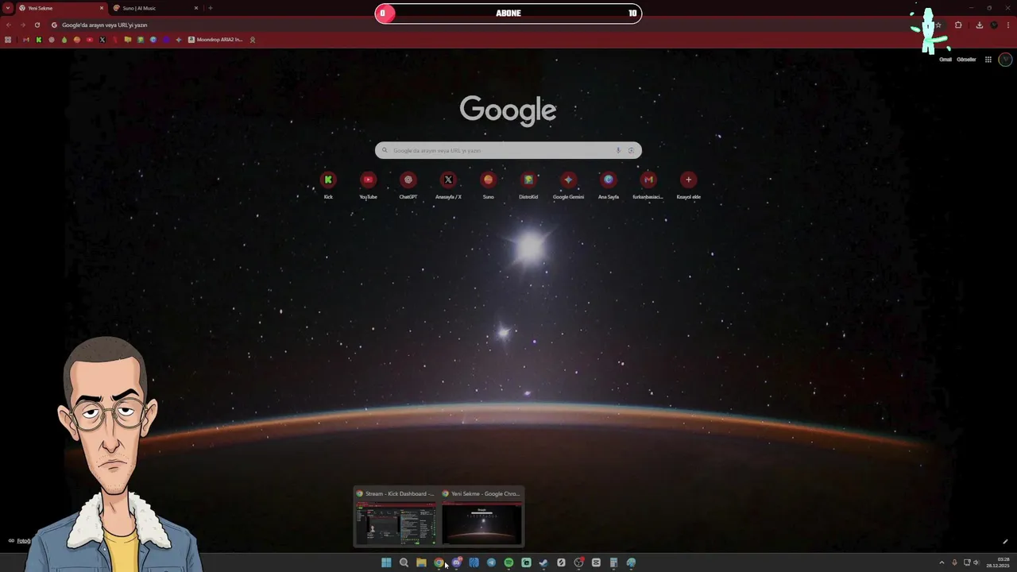The height and width of the screenshot is (572, 1017).
Task: Open the furkanbasiaci Gmail shortcut tile
Action: click(648, 184)
